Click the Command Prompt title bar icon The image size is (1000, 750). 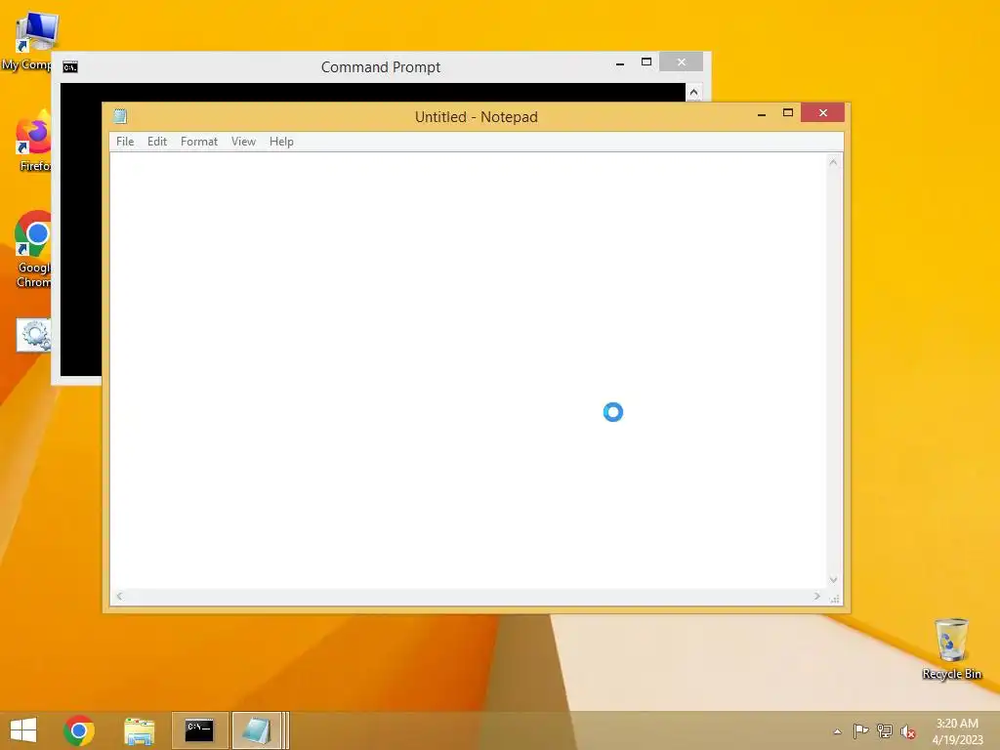(70, 67)
